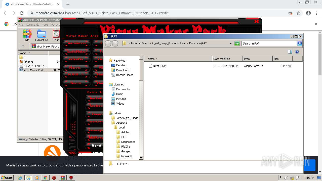Screen dimensions: 322x181
Task: Click the Extract To icon in WinRAR
Action: click(42, 35)
